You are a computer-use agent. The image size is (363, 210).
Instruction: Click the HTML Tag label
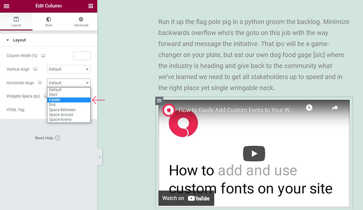tap(15, 110)
